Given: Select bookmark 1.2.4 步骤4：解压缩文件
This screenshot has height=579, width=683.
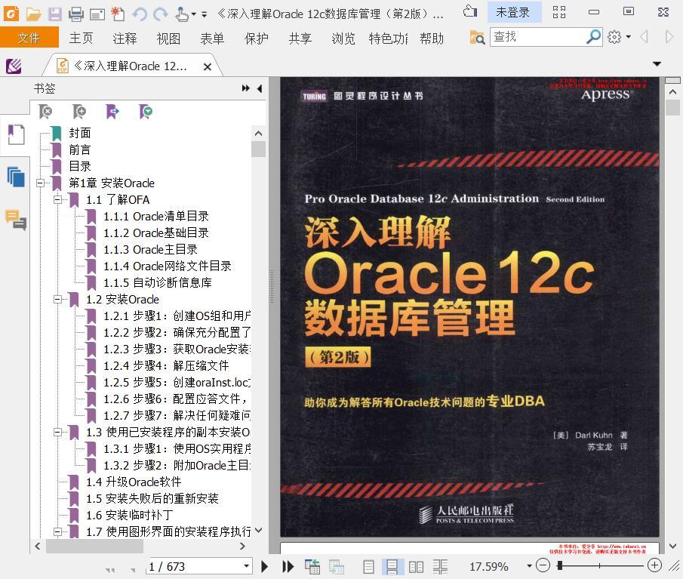Looking at the screenshot, I should point(166,365).
